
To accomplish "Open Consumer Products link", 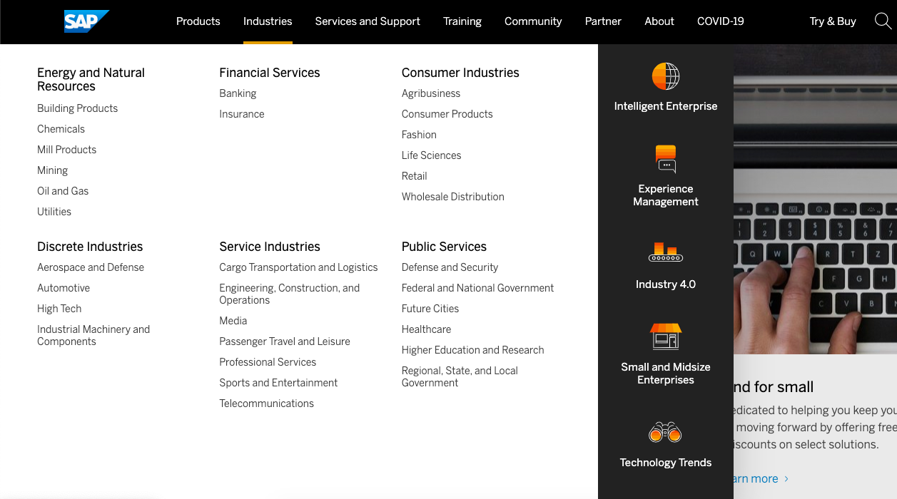I will point(447,114).
